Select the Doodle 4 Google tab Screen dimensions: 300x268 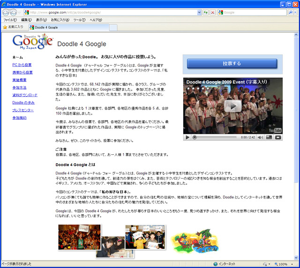[69, 28]
